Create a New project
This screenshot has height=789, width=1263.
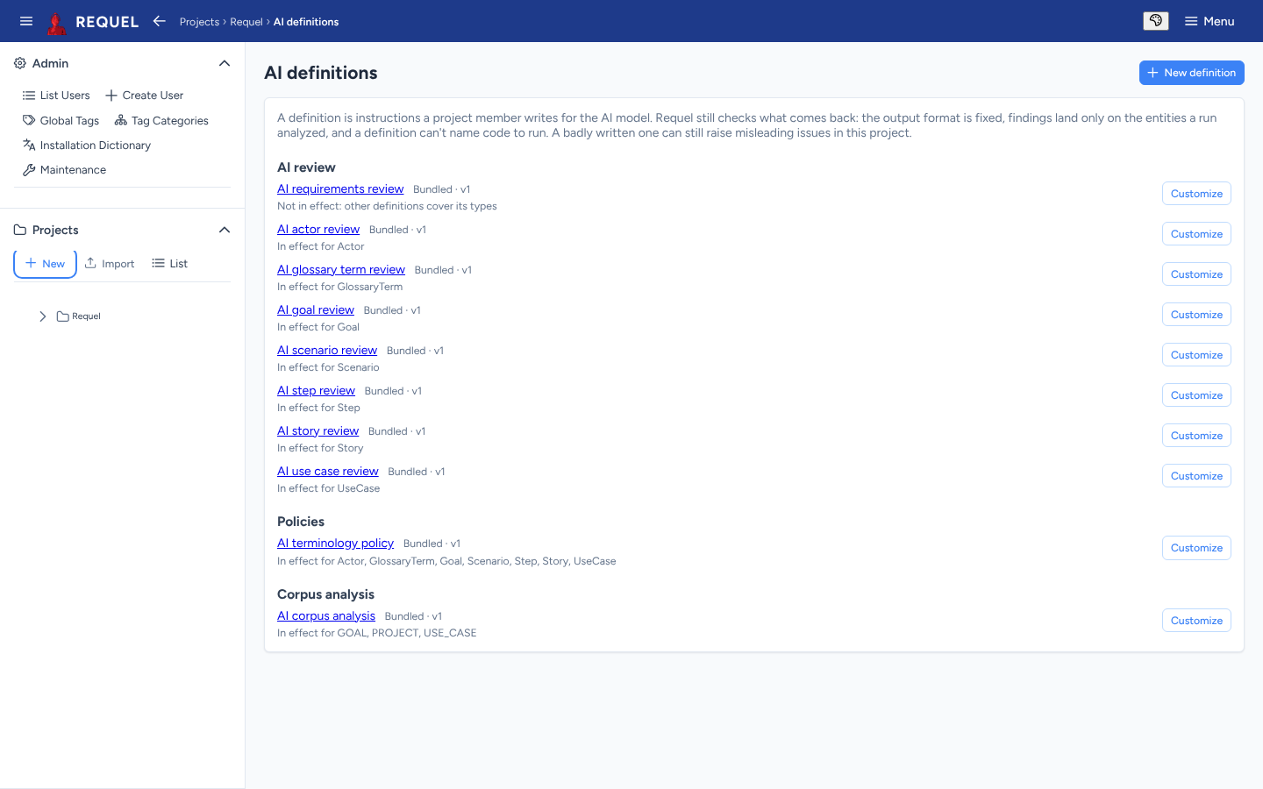(45, 264)
